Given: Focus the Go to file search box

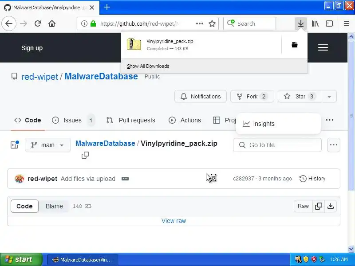Looking at the screenshot, I should 277,145.
